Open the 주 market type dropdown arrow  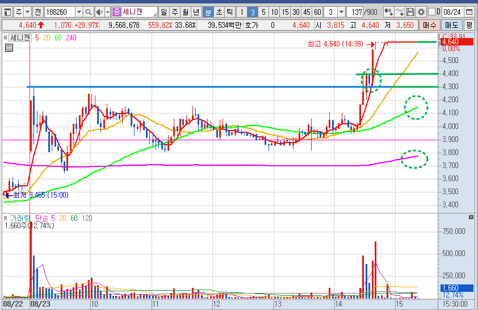point(27,12)
